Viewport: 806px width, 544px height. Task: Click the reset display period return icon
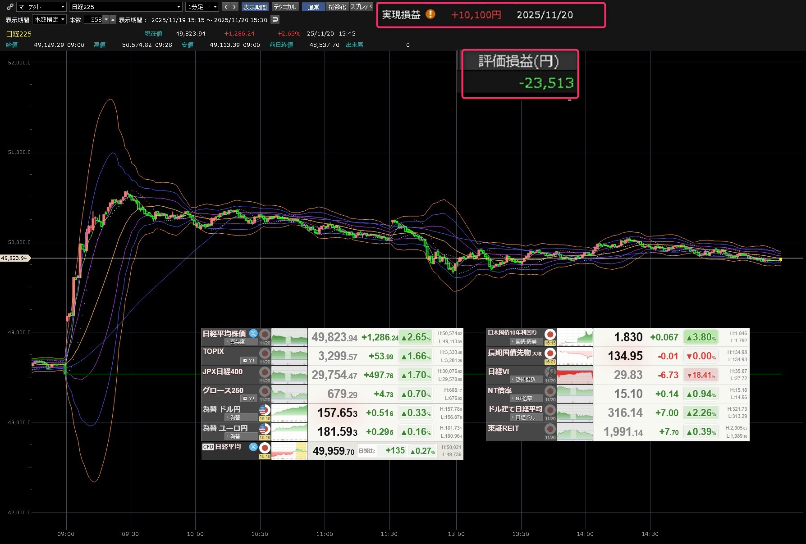click(x=275, y=19)
